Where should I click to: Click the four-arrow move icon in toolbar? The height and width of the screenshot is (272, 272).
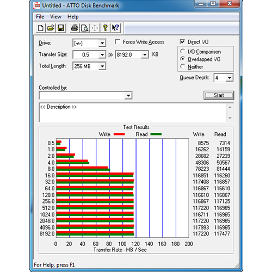pyautogui.click(x=95, y=28)
